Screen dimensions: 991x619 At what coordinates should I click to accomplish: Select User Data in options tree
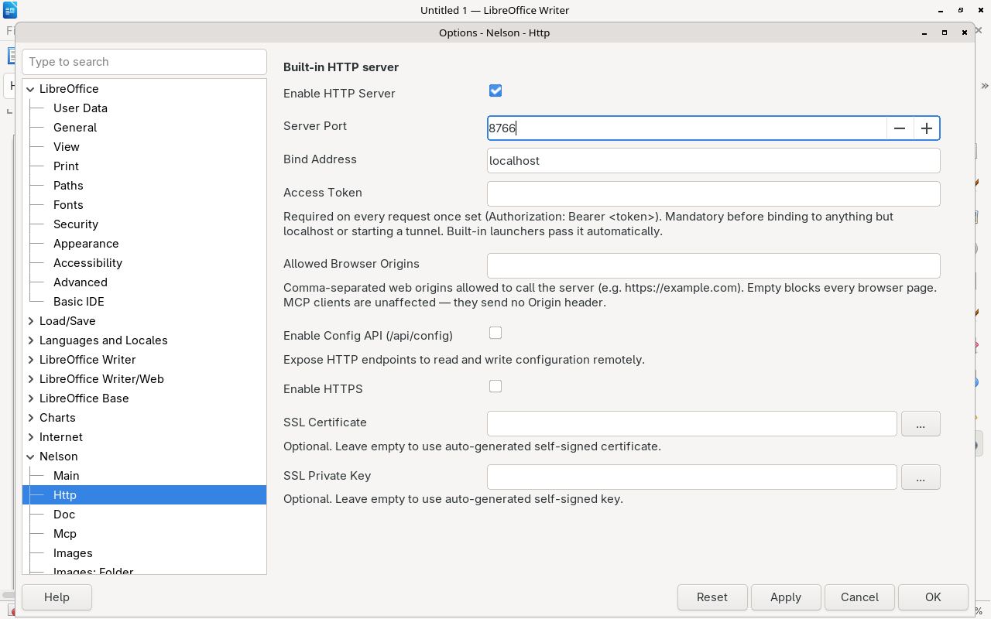(x=81, y=108)
